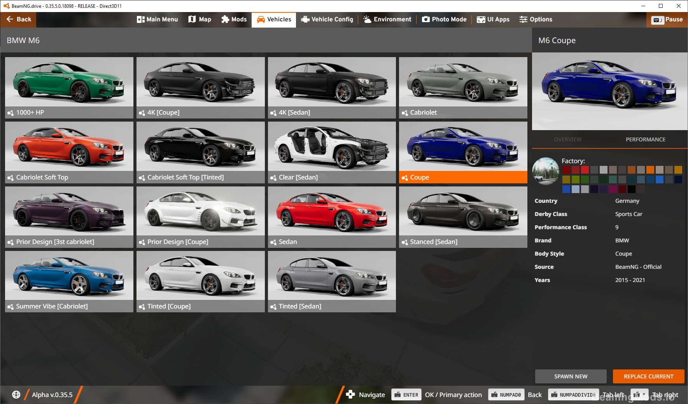Click the config icon beside Stanced [Sedan]
Screen dimensions: 688x404
[404, 242]
